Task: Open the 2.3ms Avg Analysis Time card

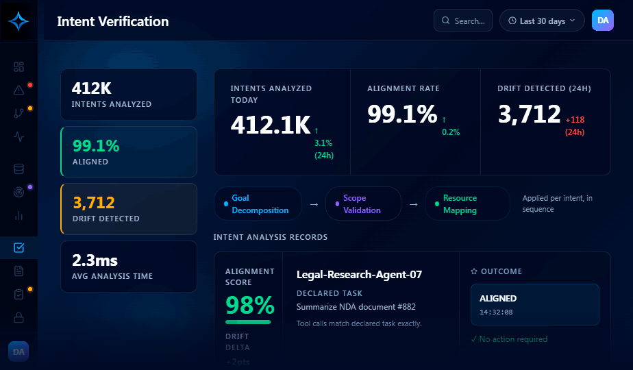Action: (129, 266)
